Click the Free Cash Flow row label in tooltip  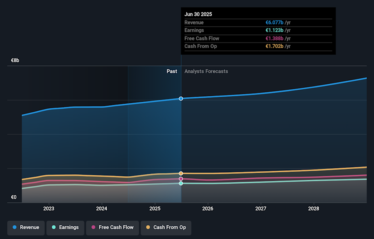202,39
